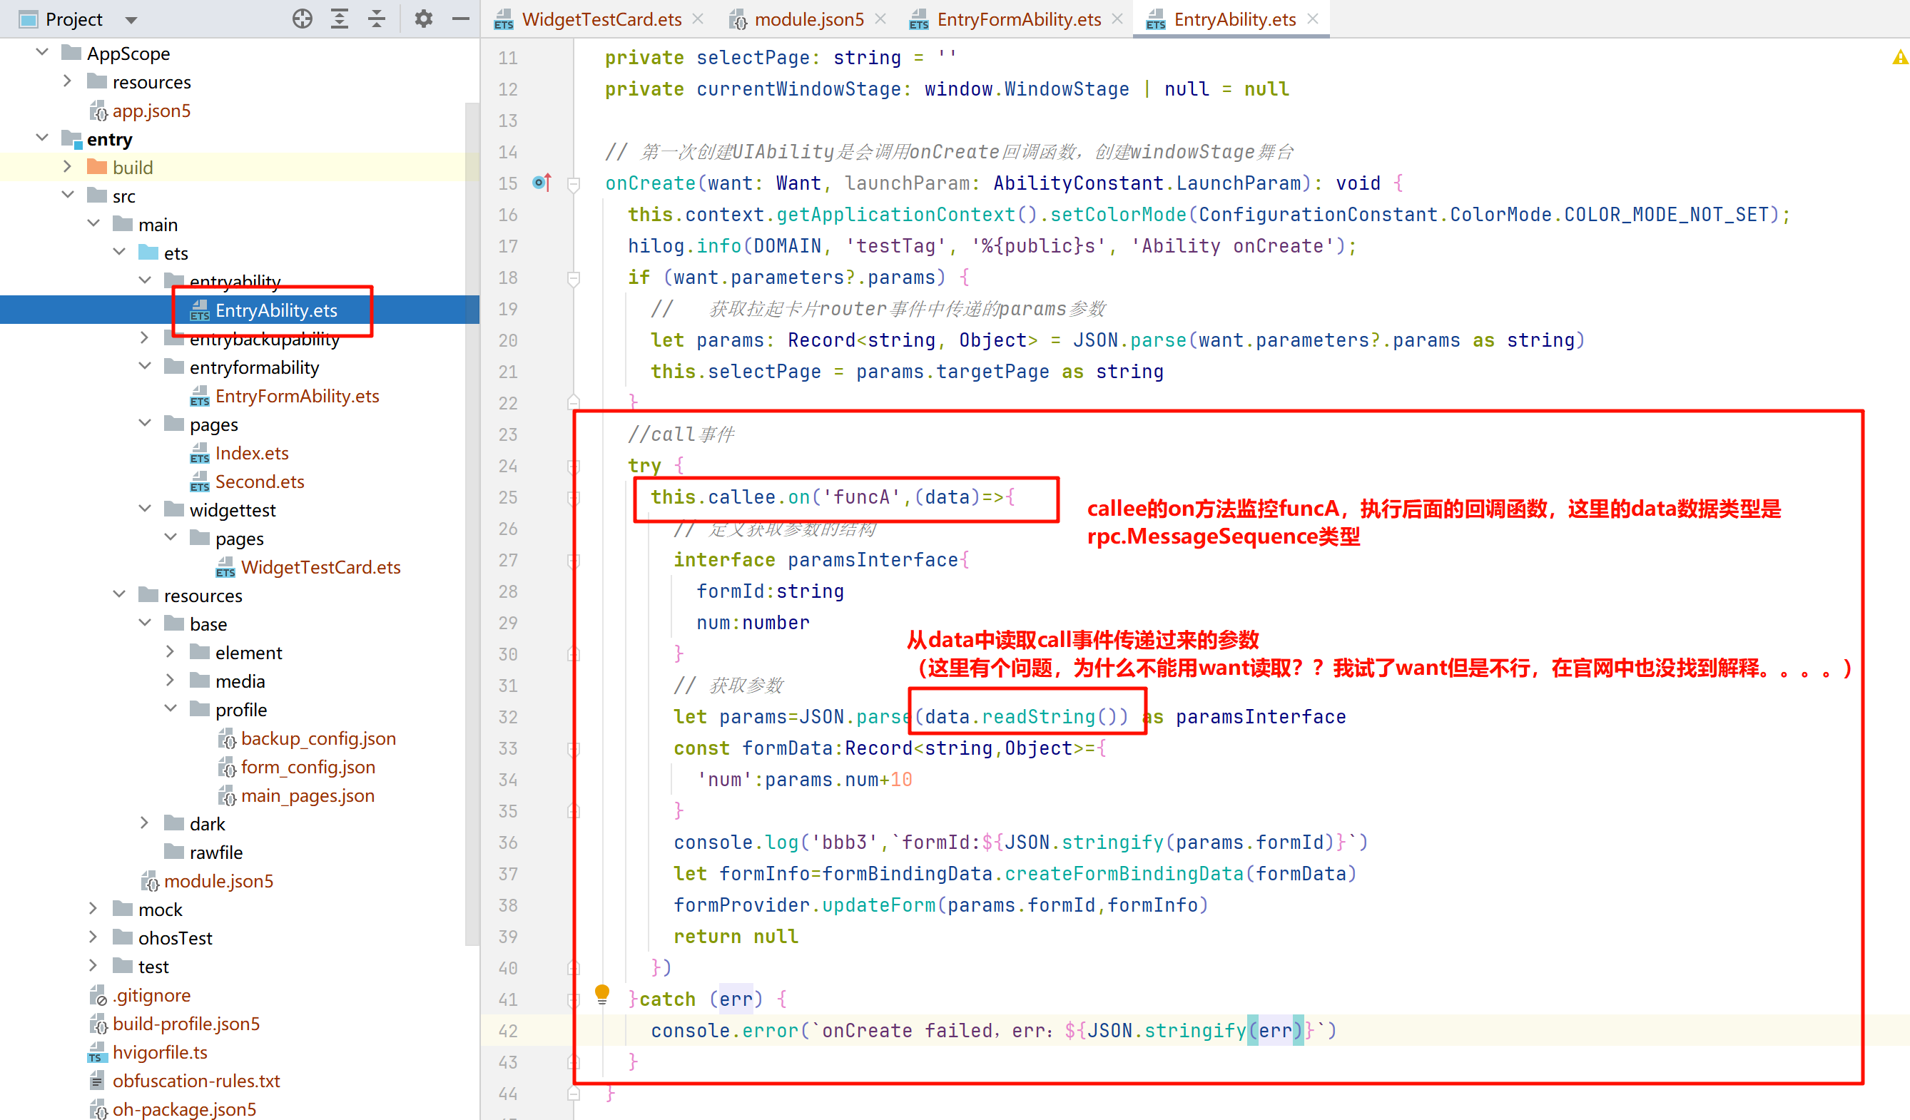Click the locate/select opened file target icon

(303, 19)
